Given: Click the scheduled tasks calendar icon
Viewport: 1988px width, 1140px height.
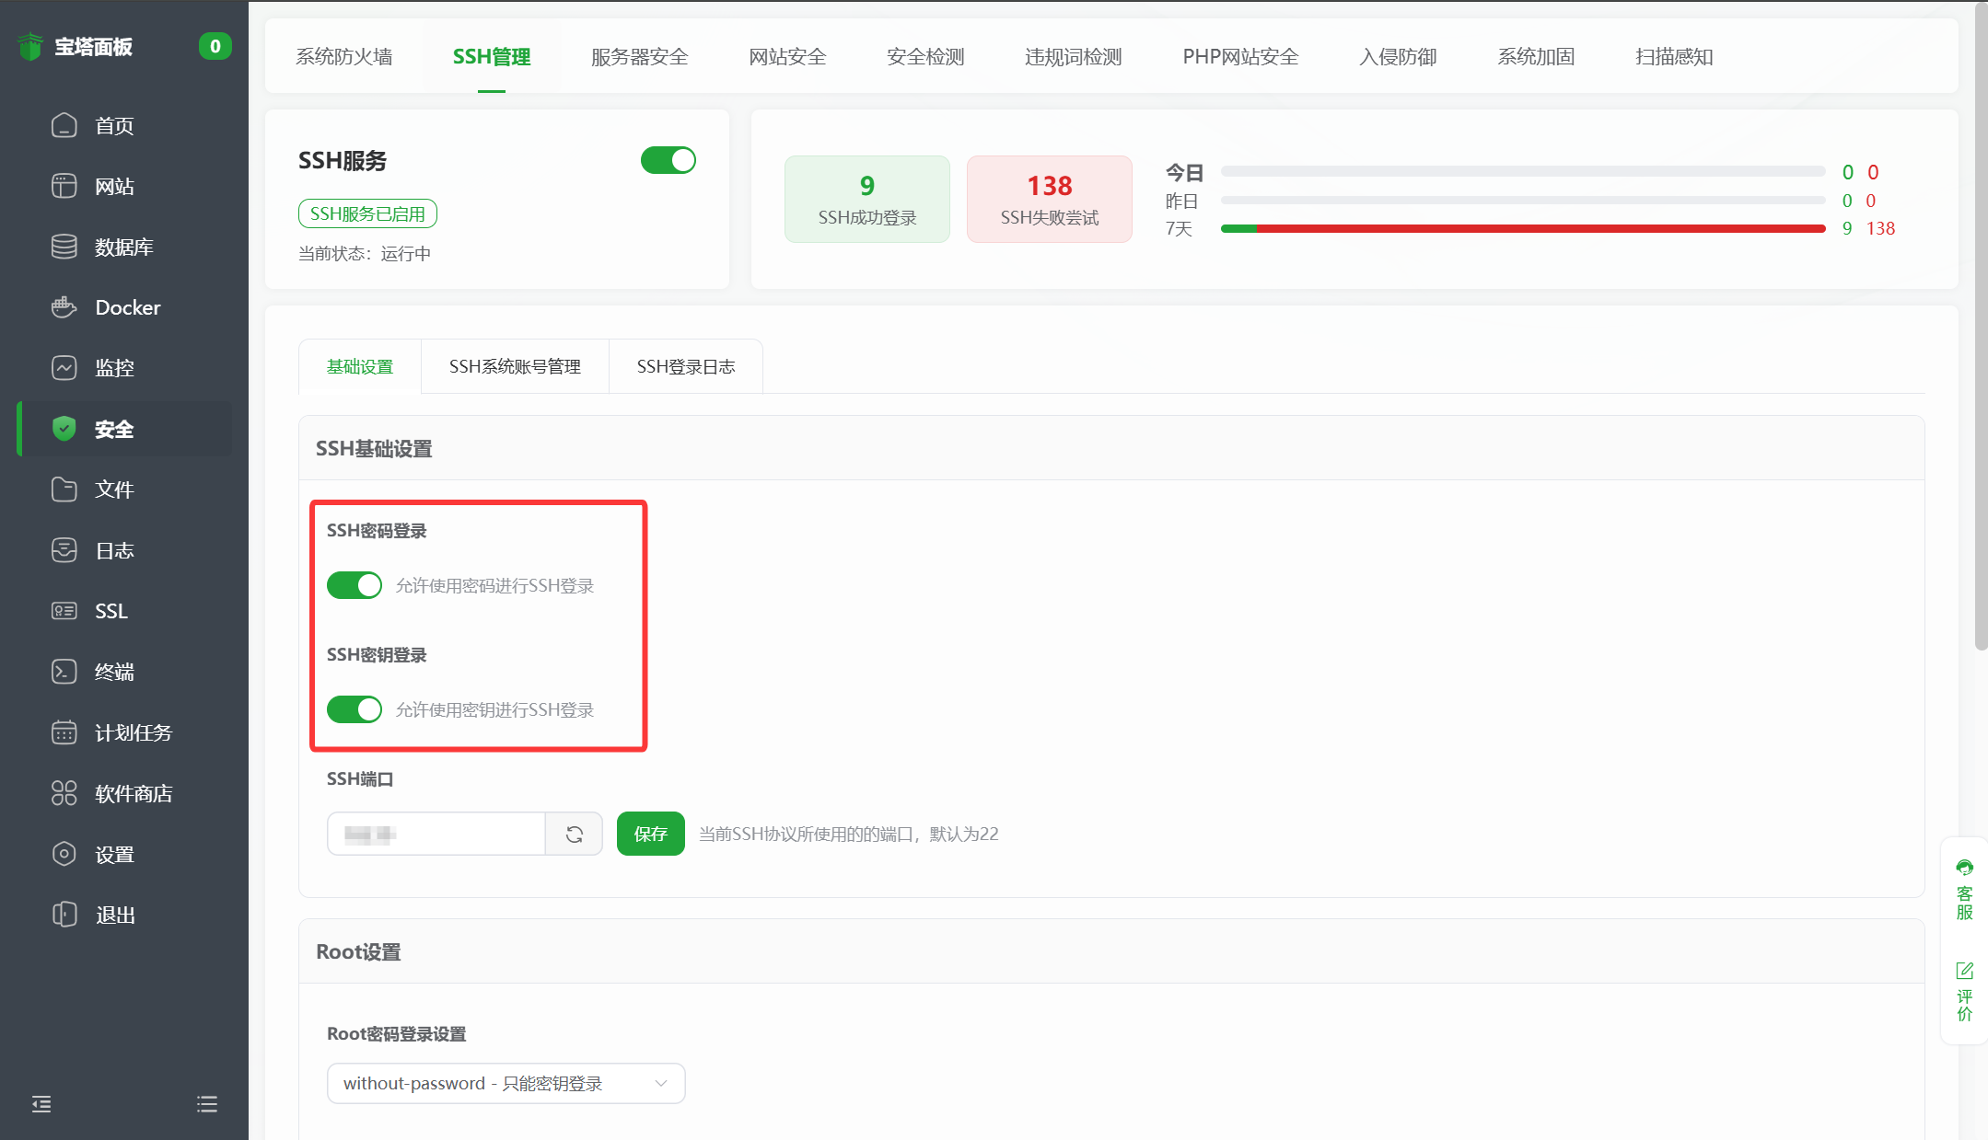Looking at the screenshot, I should tap(64, 732).
